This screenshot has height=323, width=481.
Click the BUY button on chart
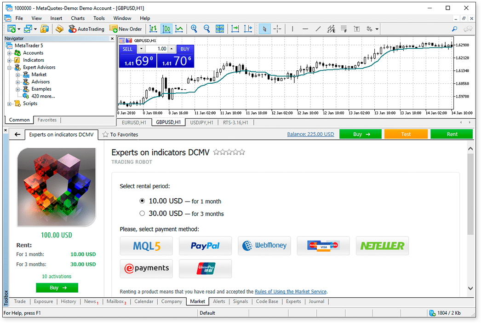click(185, 49)
